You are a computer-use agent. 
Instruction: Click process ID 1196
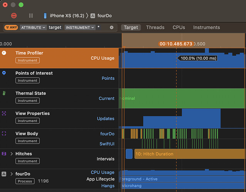click(43, 181)
